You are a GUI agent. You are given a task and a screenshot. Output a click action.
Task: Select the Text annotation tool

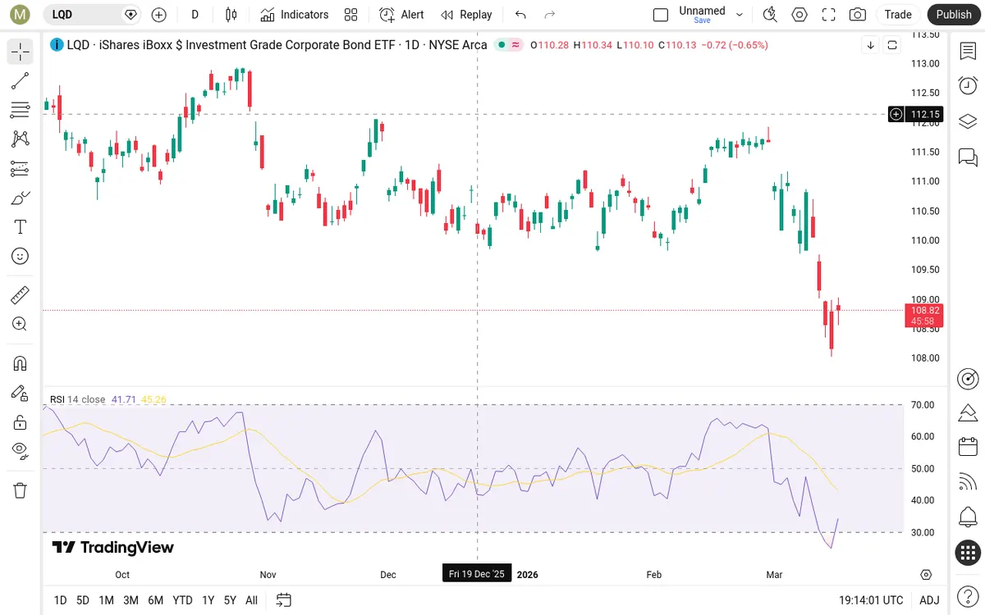point(21,226)
